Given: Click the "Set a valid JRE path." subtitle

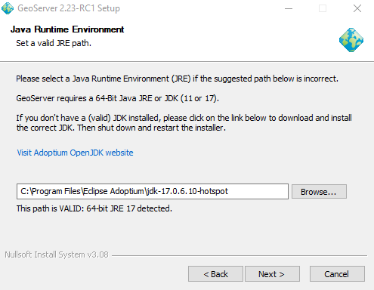Looking at the screenshot, I should pos(54,43).
